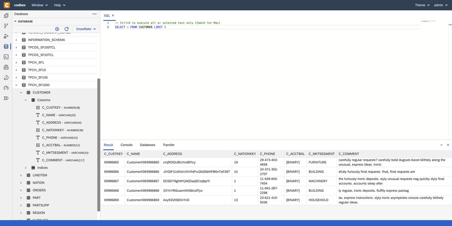Open the Snowflake datasource dropdown
Image resolution: width=452 pixels, height=226 pixels.
[86, 29]
